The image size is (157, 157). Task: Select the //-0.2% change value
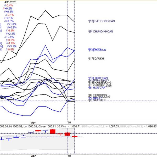click(10, 40)
